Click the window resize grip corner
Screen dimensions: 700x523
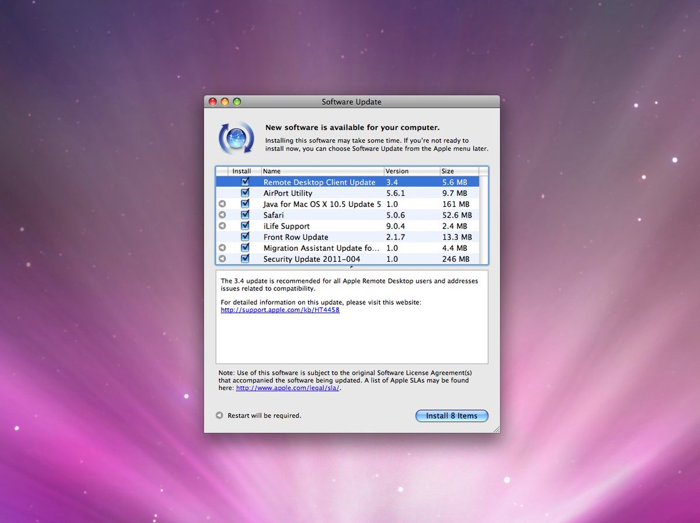[496, 429]
